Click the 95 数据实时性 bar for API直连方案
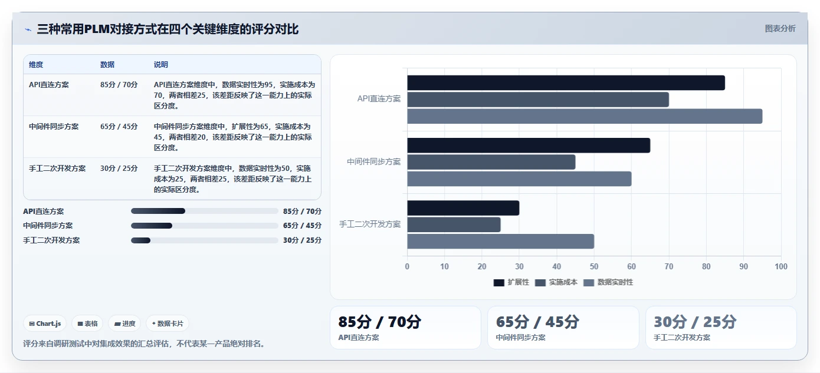 tap(585, 116)
